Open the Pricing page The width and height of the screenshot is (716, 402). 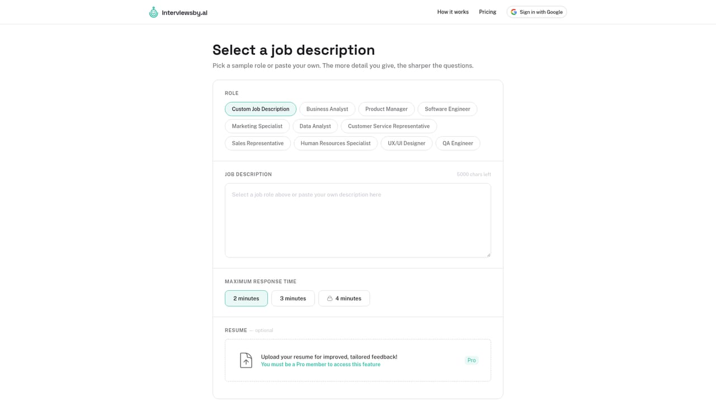click(488, 12)
